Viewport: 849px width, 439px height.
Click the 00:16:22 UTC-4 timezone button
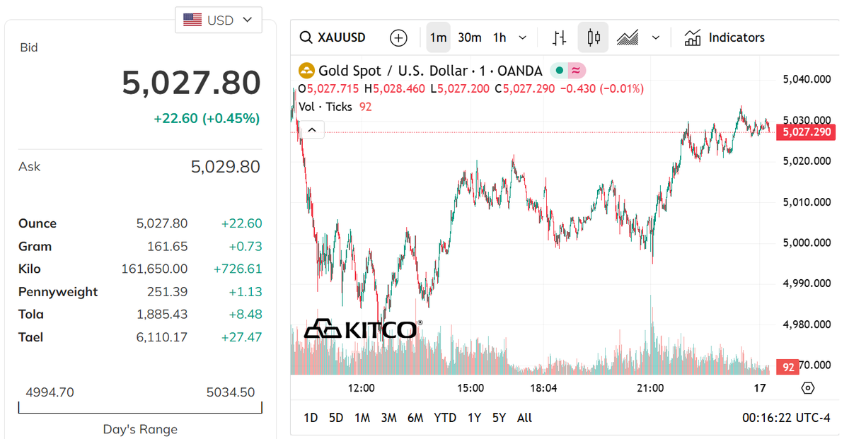click(786, 418)
